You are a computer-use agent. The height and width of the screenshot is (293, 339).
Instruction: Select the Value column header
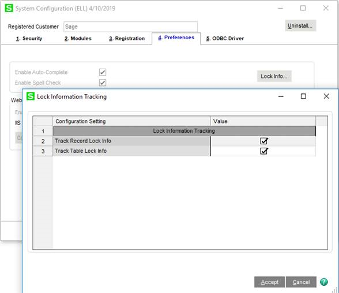pos(263,121)
